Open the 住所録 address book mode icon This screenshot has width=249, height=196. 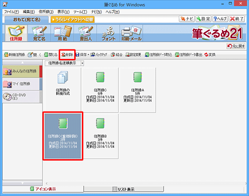click(x=16, y=33)
